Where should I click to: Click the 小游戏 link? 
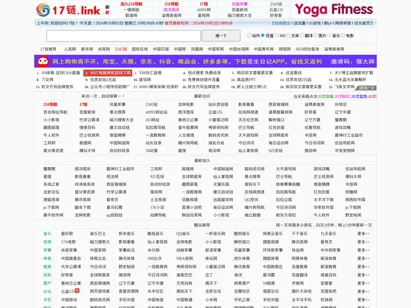[315, 23]
